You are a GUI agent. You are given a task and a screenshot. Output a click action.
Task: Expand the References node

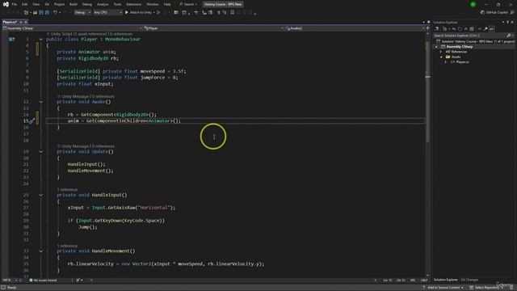pos(441,52)
